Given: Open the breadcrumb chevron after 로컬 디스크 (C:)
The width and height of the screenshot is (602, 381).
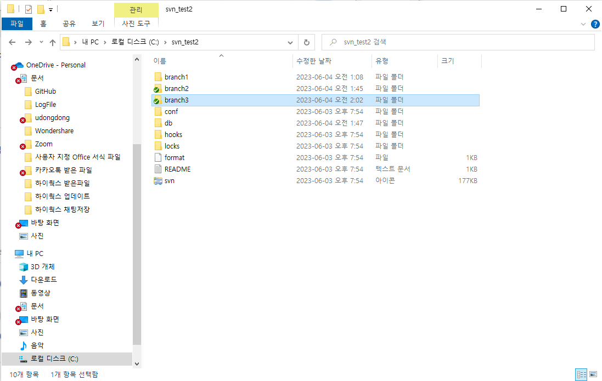Looking at the screenshot, I should click(x=166, y=42).
